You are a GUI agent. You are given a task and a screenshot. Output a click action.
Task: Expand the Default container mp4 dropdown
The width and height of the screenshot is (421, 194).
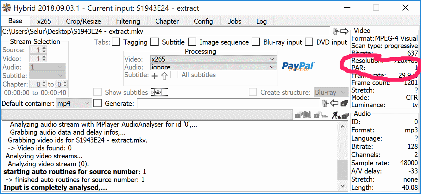click(x=74, y=103)
